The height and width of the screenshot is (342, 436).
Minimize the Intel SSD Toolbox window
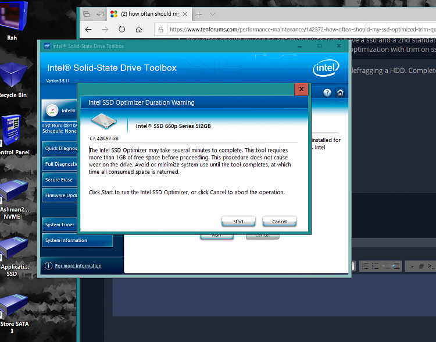point(299,46)
